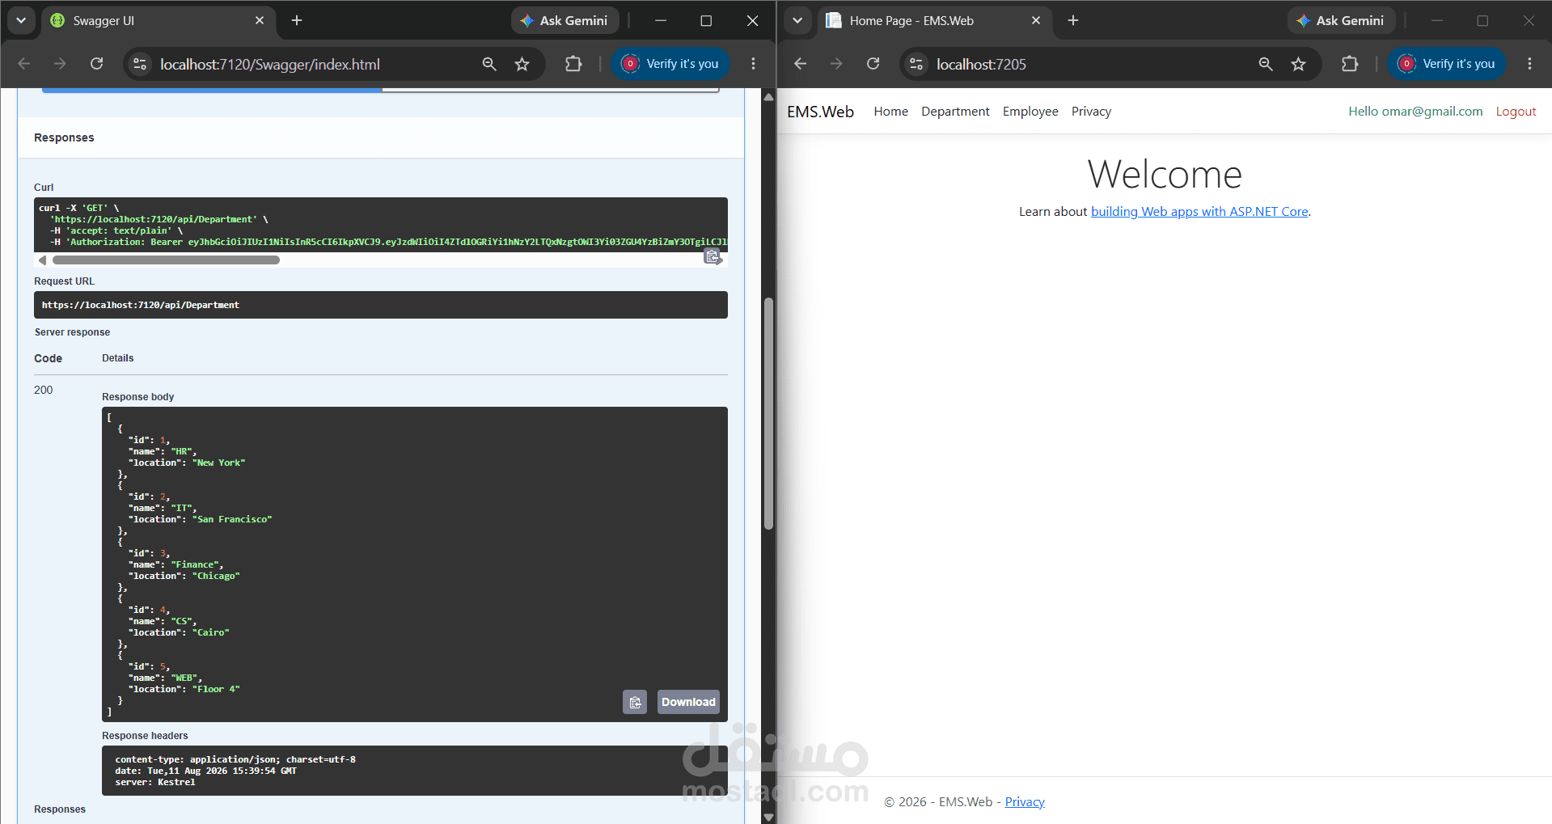
Task: View site information for localhost:7205
Action: (916, 64)
